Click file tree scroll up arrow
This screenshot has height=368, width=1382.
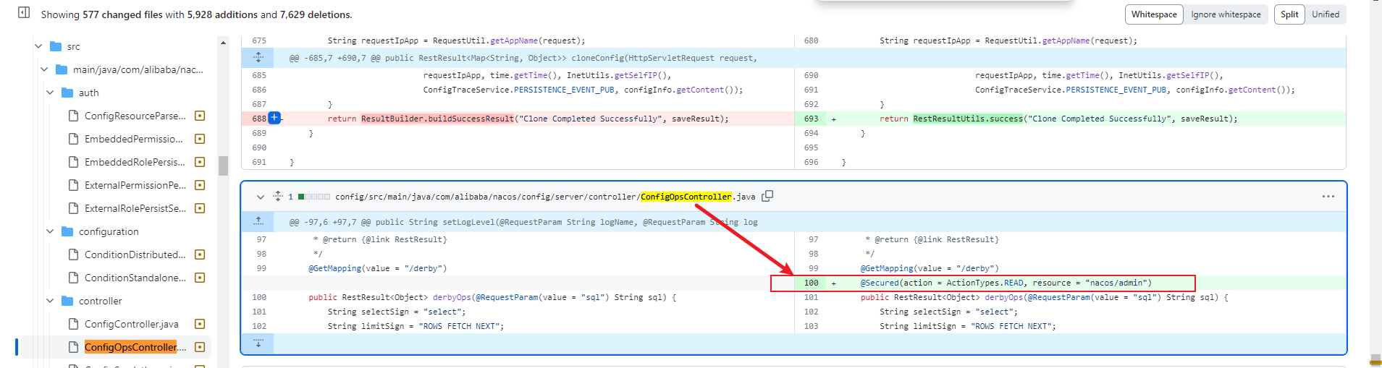pyautogui.click(x=223, y=43)
